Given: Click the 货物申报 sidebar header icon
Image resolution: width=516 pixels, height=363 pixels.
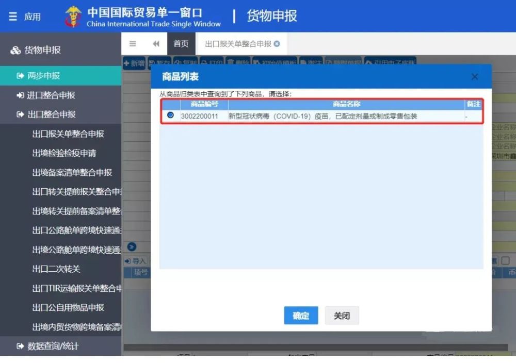Looking at the screenshot, I should 15,51.
